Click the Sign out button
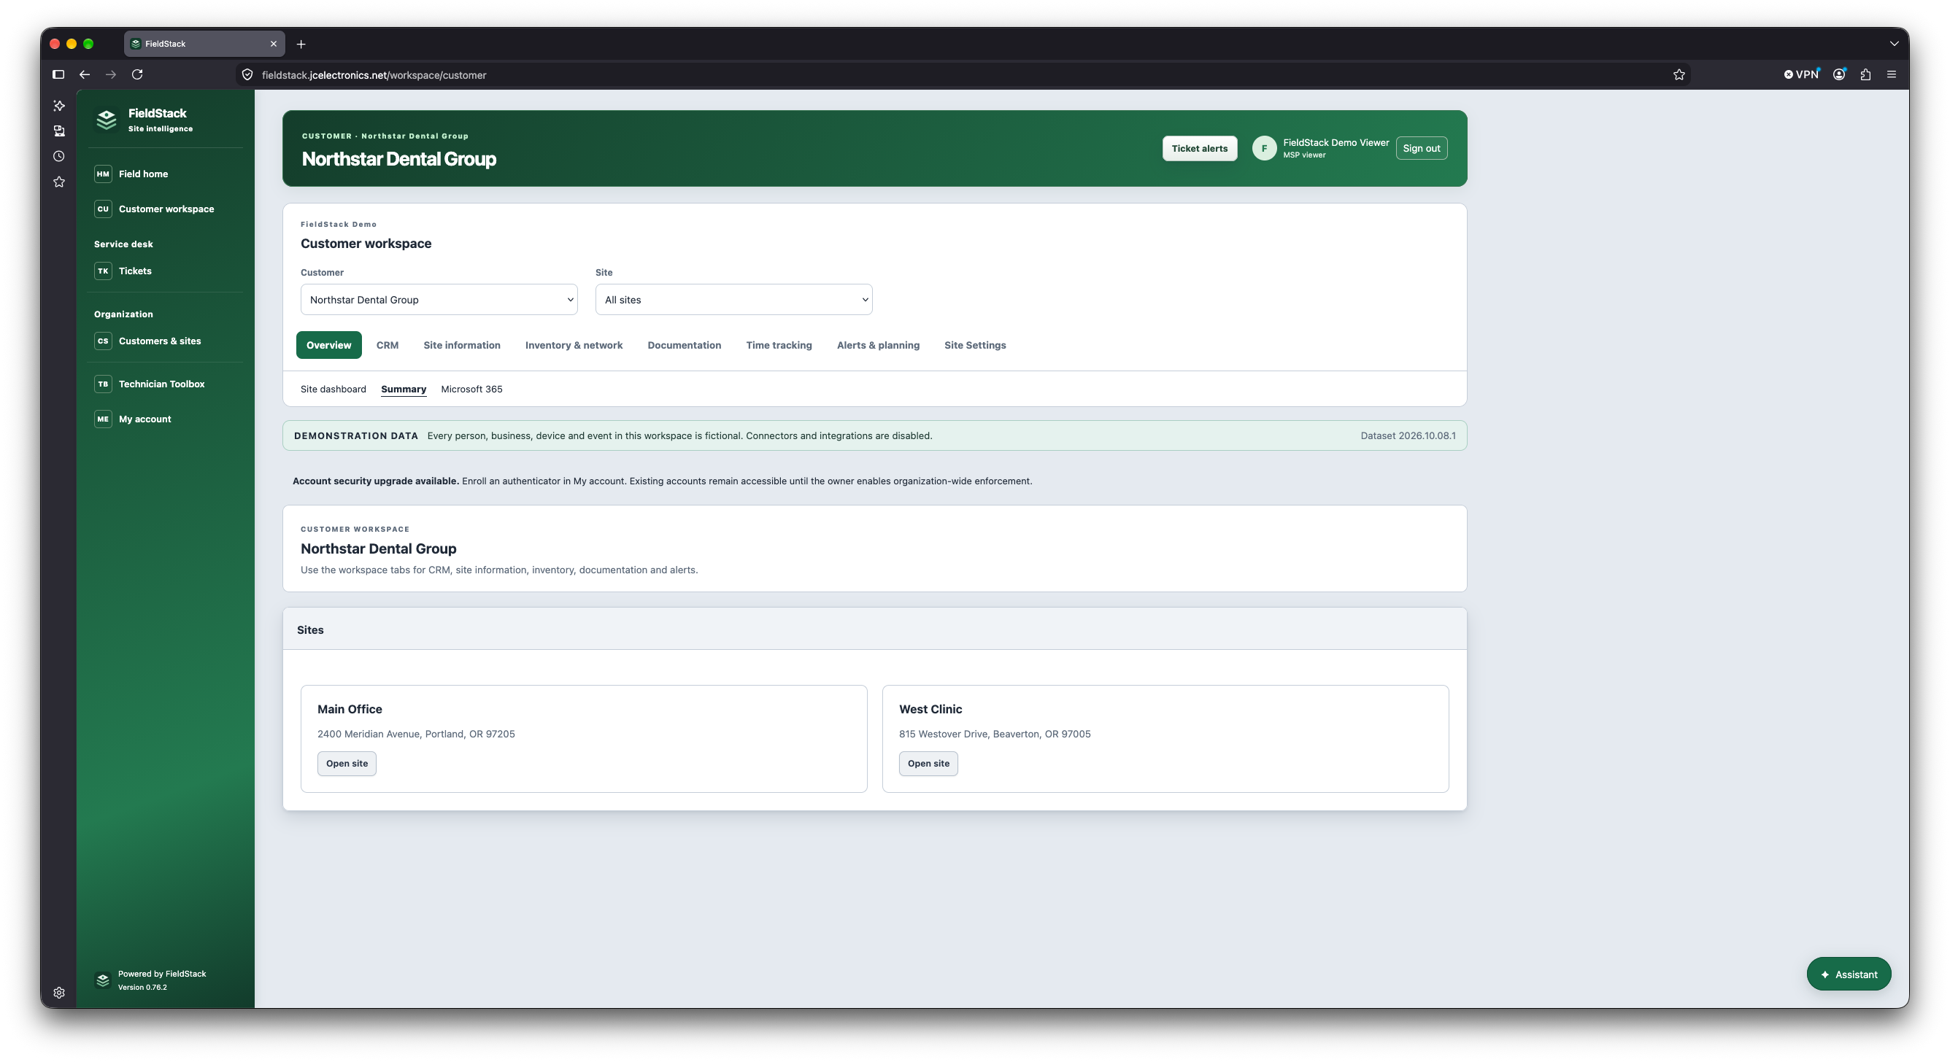The image size is (1950, 1062). click(1421, 148)
